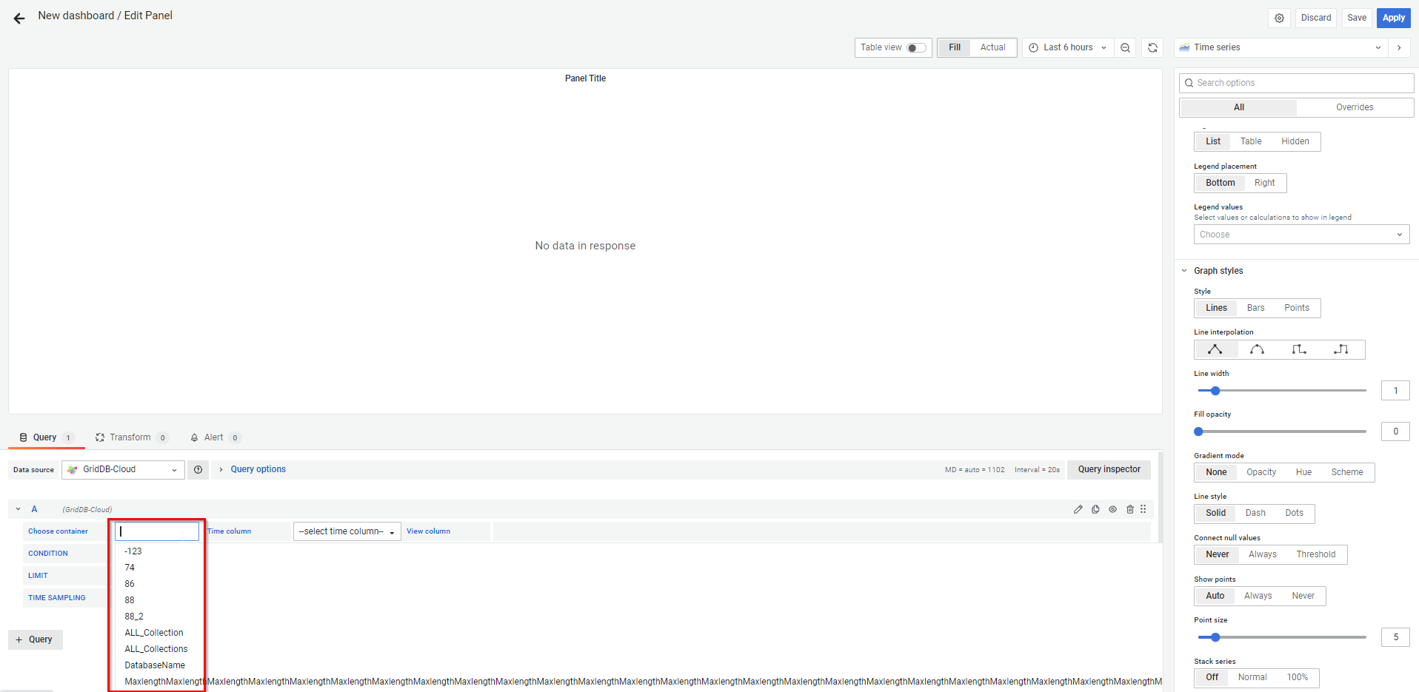Rename query A using the pencil icon

[1078, 509]
